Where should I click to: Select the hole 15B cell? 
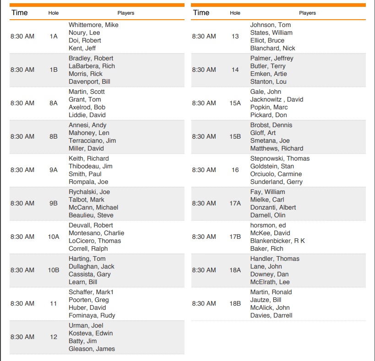(x=235, y=136)
